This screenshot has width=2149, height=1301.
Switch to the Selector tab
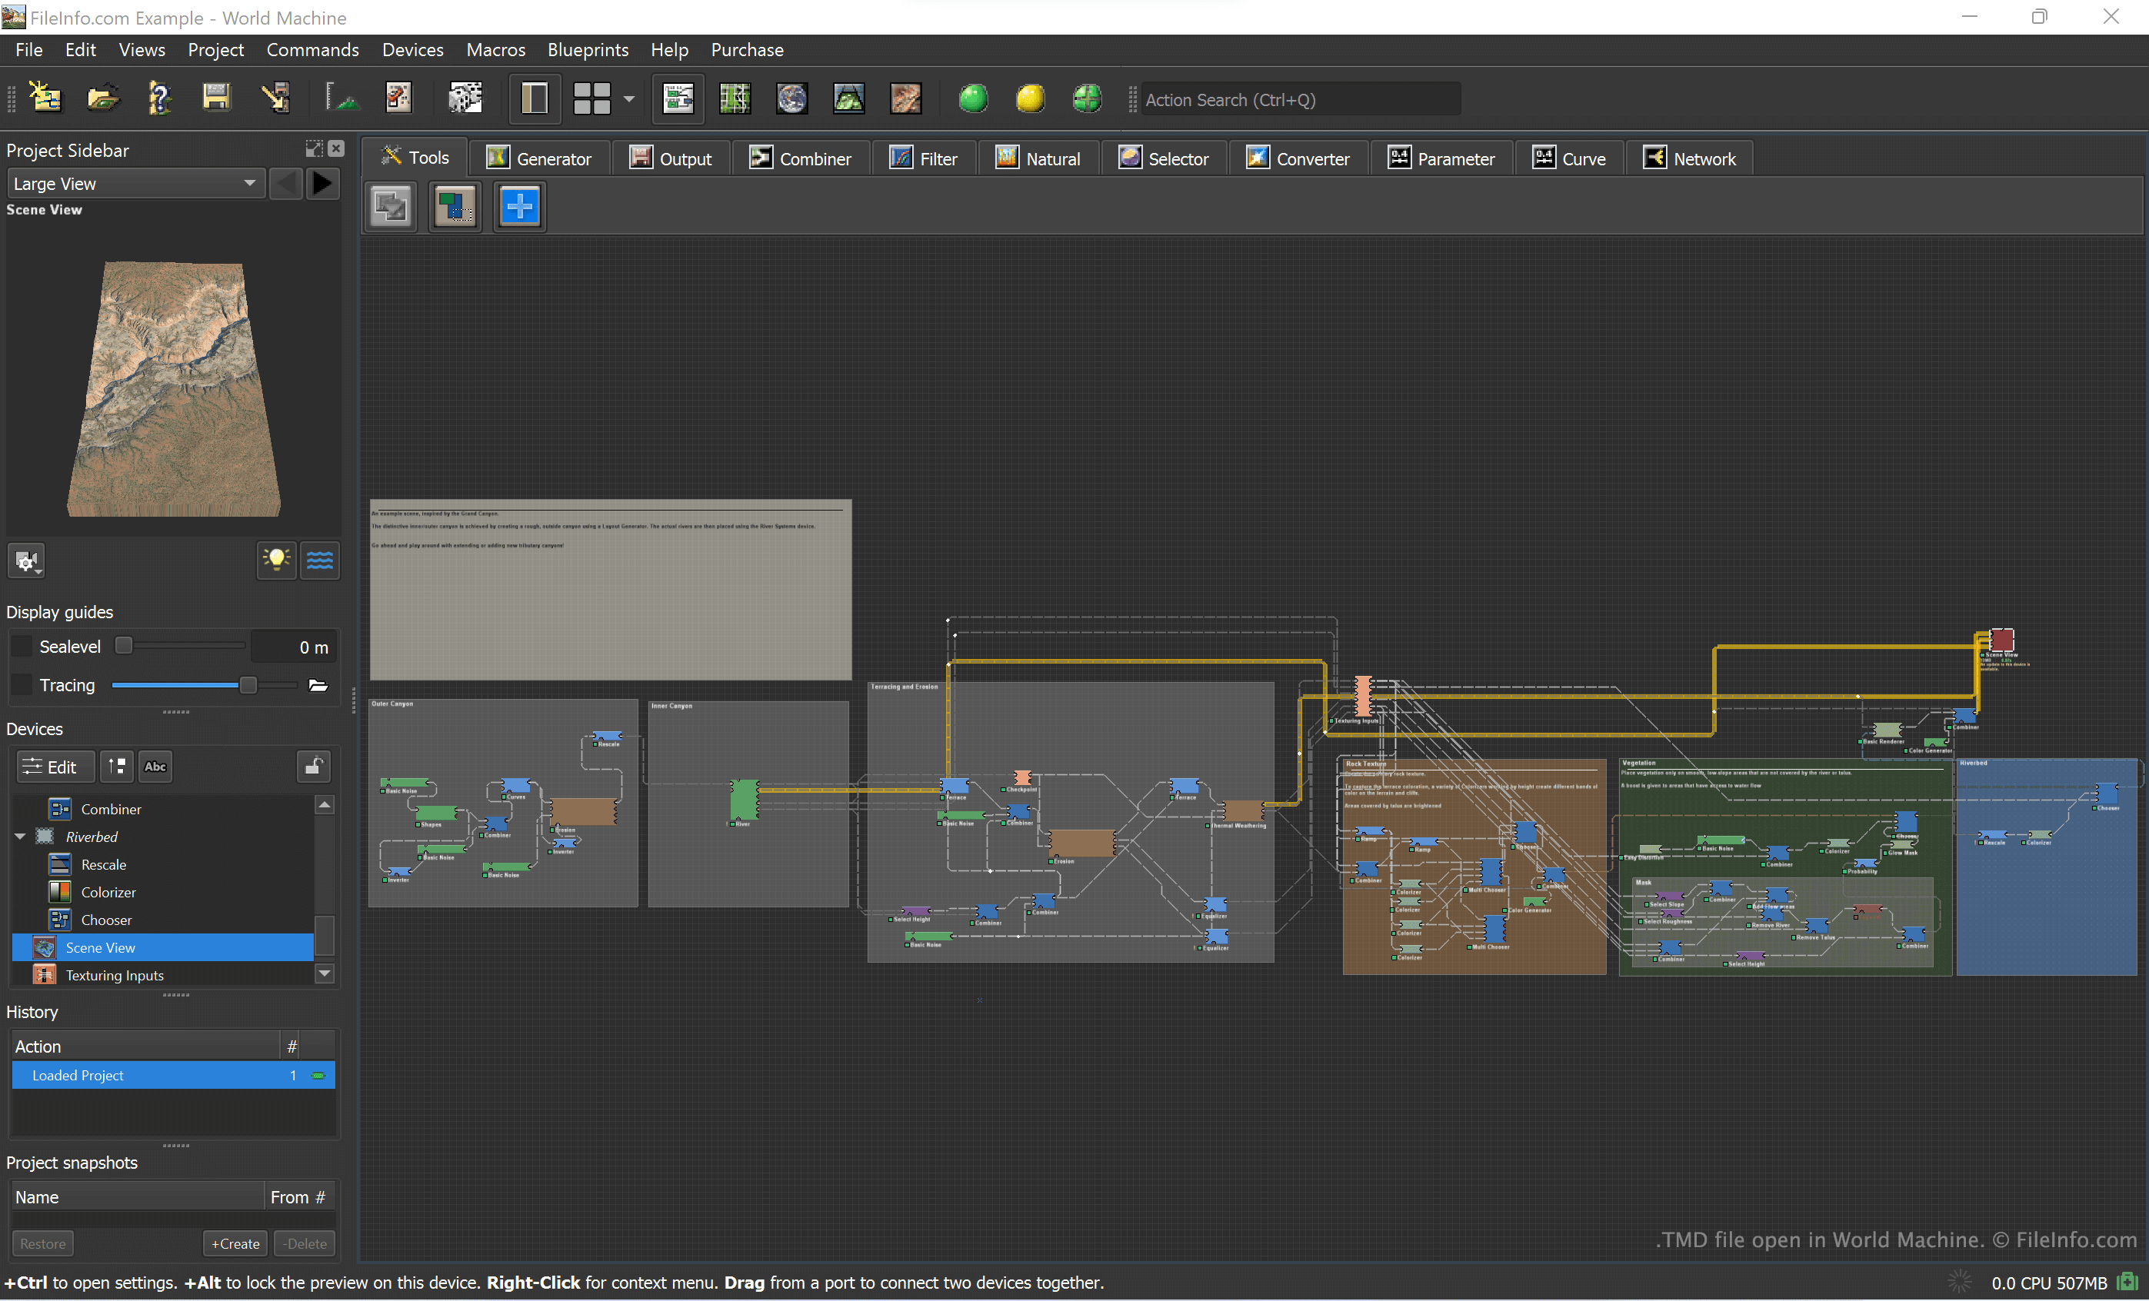[1164, 158]
